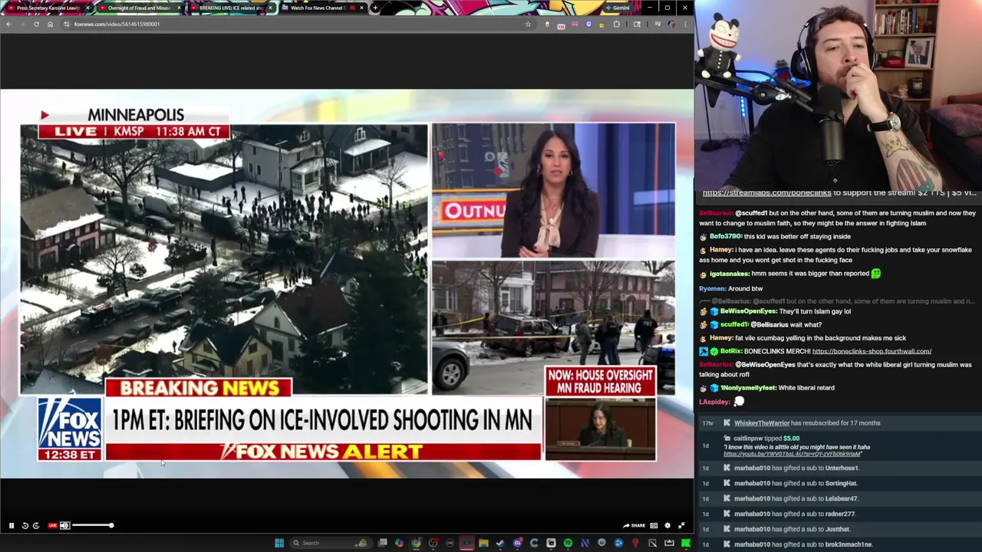Switch to BREAKING LIVE: ICE related tab

pos(230,8)
